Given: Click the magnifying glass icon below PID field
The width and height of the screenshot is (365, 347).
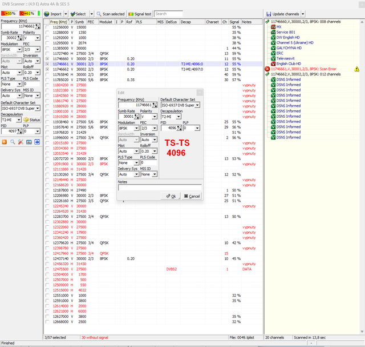Looking at the screenshot, I should click(13, 142).
